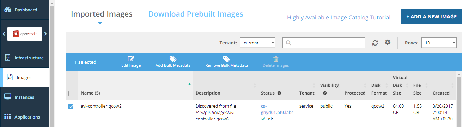Uncheck the avi-controller.qcow2 row checkbox

click(71, 106)
